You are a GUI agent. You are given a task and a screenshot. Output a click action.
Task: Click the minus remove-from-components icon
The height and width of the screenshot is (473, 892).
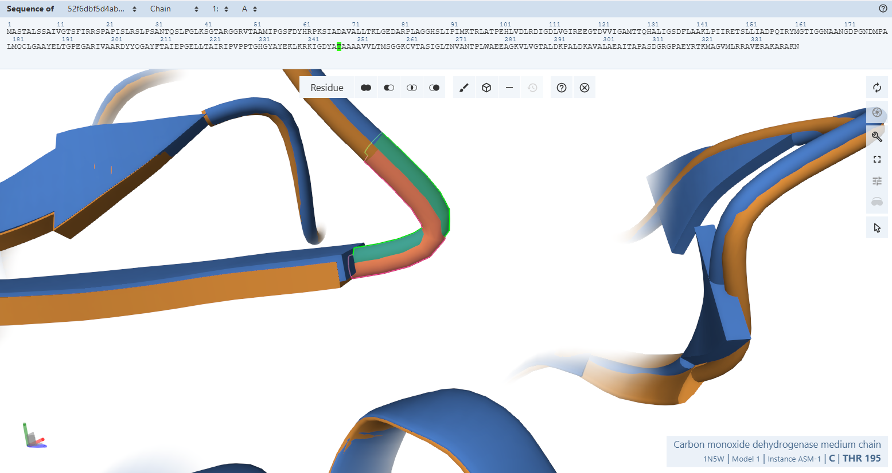[509, 88]
